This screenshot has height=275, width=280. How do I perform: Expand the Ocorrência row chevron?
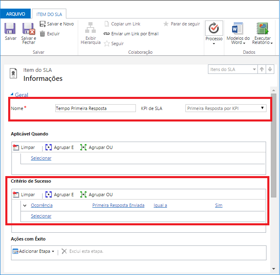tap(25, 205)
